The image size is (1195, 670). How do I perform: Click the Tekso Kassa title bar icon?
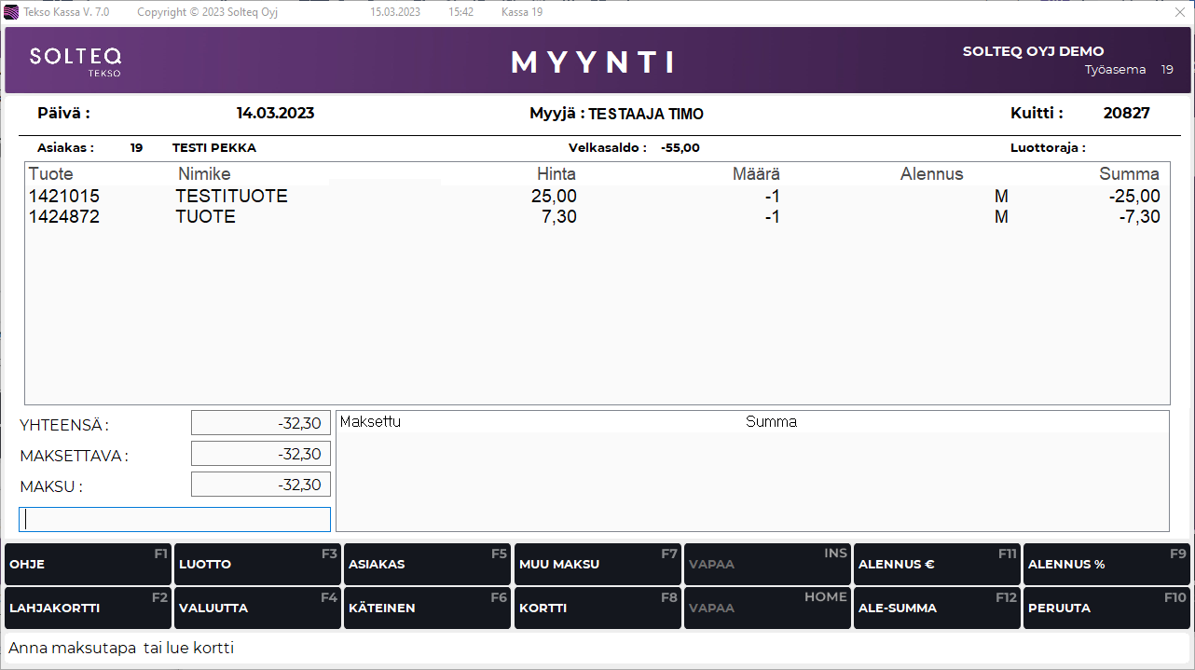click(11, 12)
